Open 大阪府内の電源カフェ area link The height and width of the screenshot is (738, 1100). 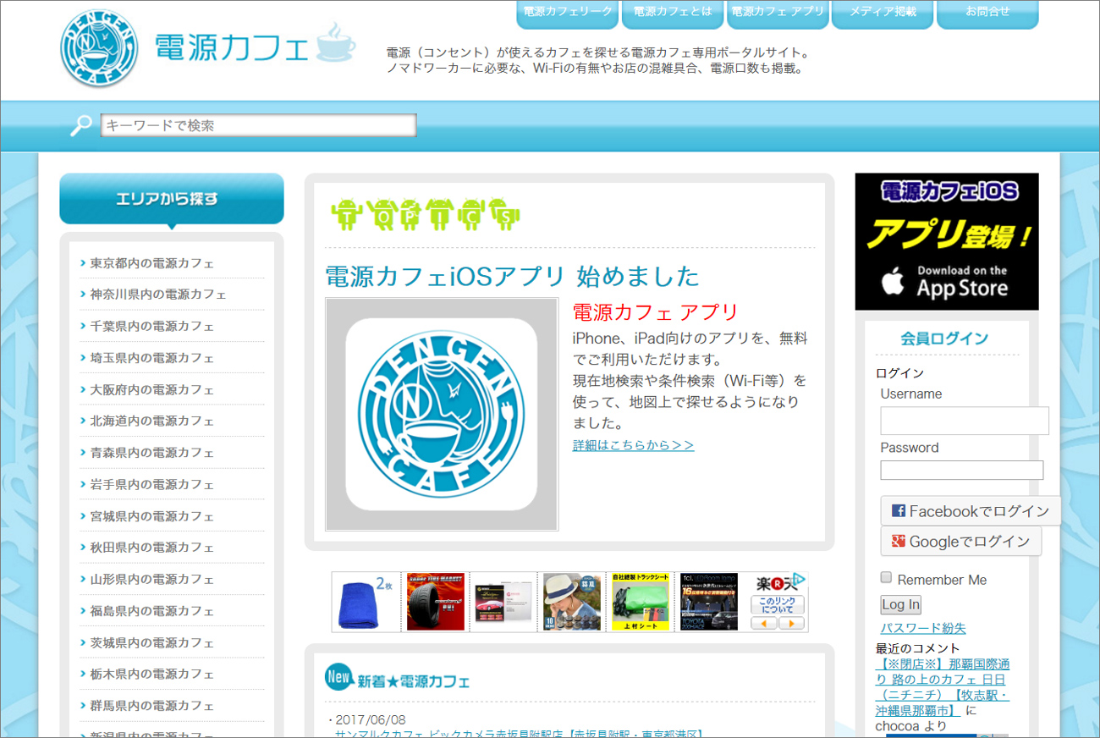coord(152,390)
